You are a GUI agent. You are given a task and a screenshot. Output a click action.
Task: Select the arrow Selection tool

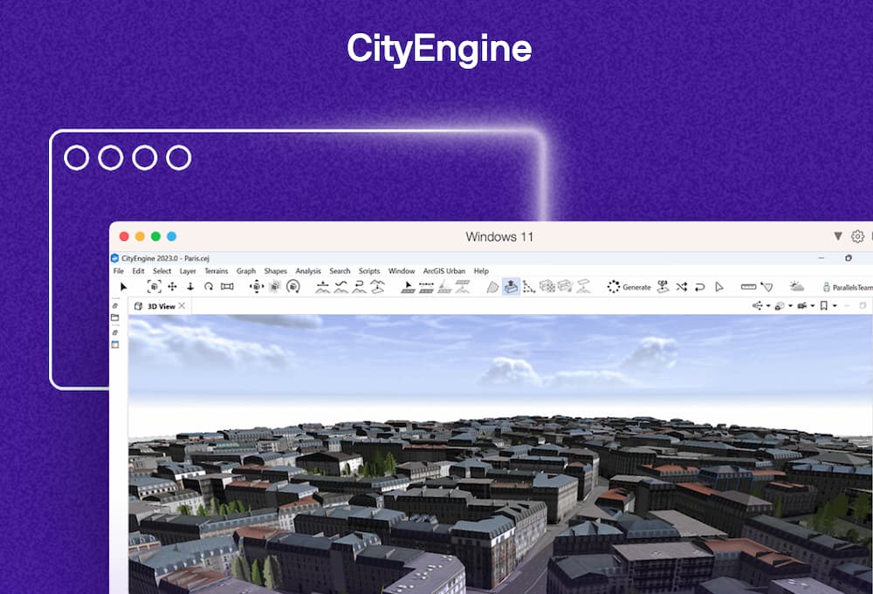pos(123,286)
